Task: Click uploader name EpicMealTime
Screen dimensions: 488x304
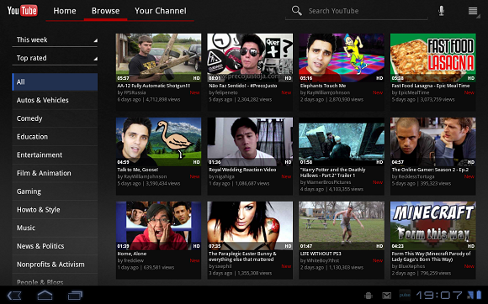Action: (414, 92)
